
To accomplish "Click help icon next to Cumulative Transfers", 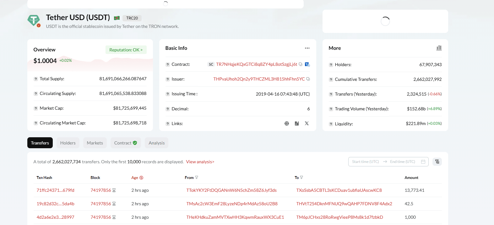I will point(331,80).
